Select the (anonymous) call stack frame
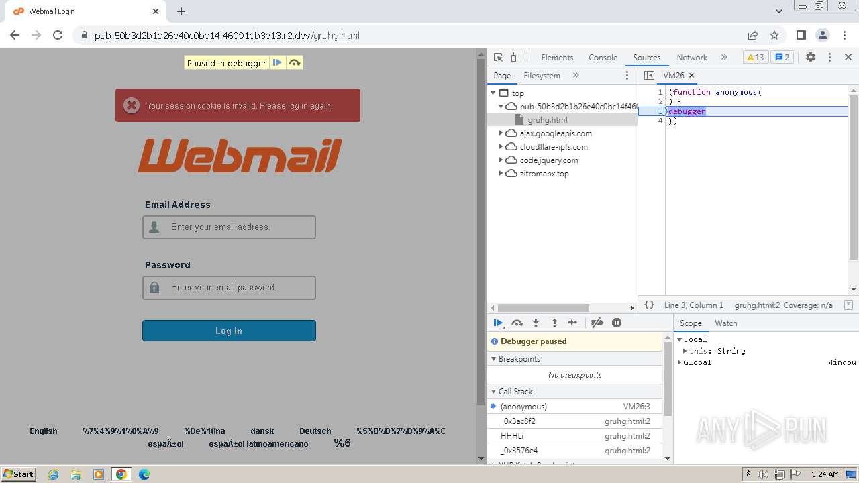The image size is (859, 483). tap(575, 407)
